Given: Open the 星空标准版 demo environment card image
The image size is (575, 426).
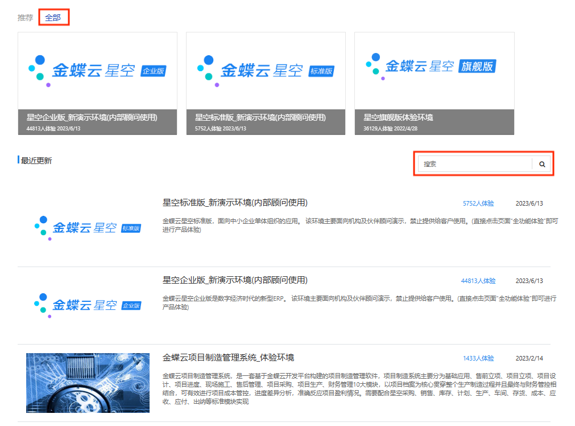Looking at the screenshot, I should (x=266, y=71).
